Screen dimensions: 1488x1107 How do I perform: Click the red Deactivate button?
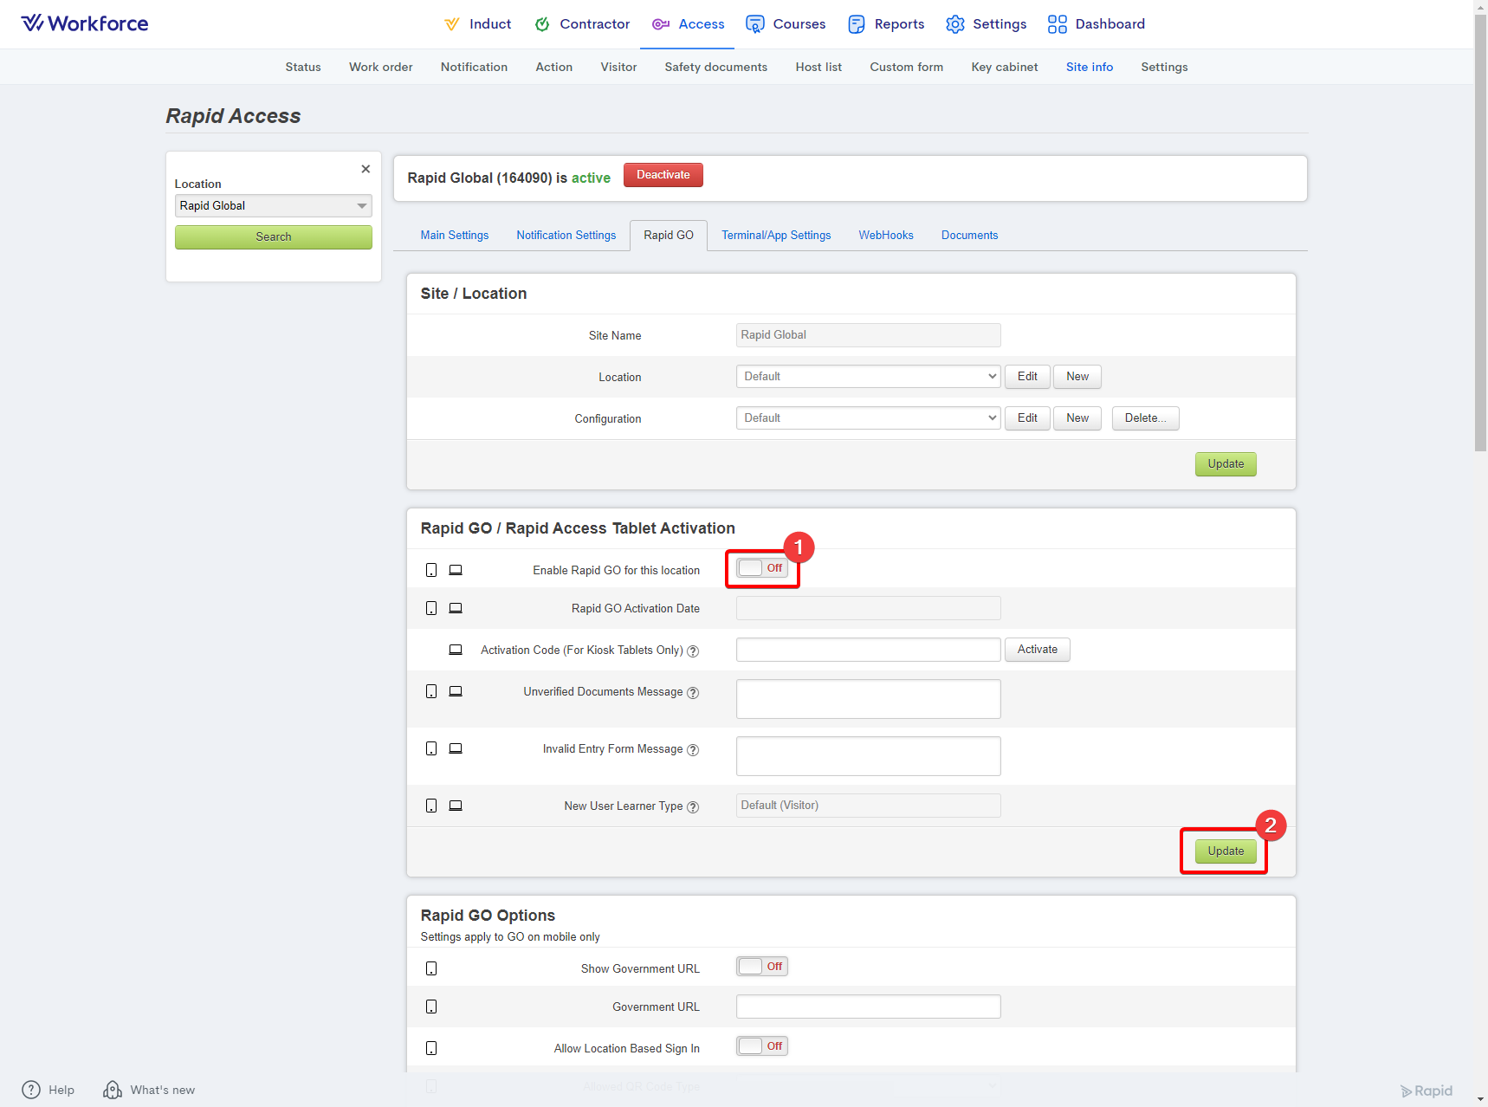(x=663, y=175)
